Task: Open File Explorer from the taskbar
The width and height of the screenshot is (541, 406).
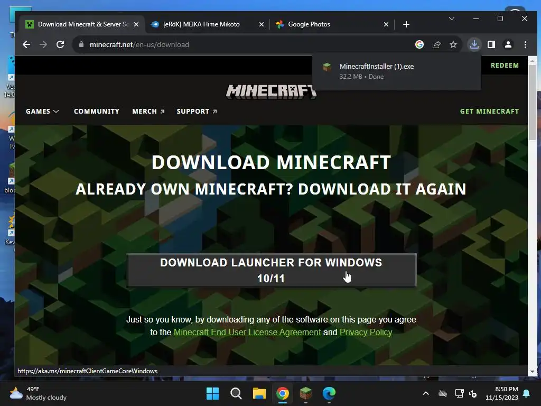Action: (x=259, y=393)
